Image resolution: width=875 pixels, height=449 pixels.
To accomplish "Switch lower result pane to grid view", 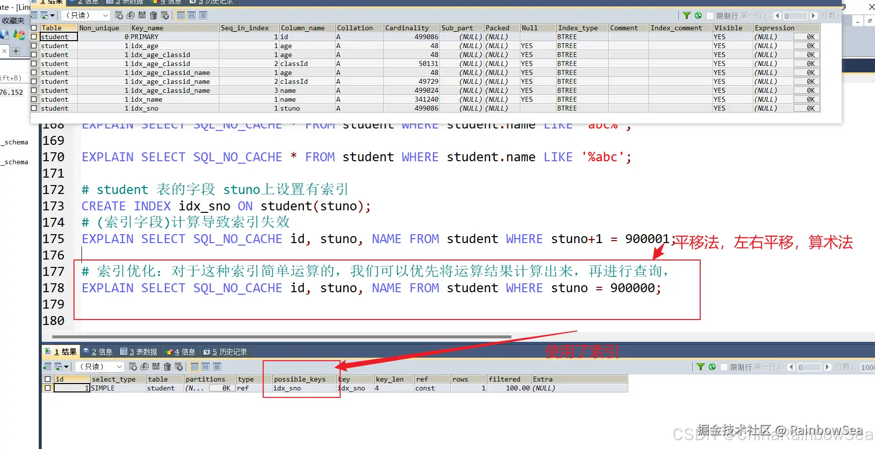I will click(x=195, y=367).
